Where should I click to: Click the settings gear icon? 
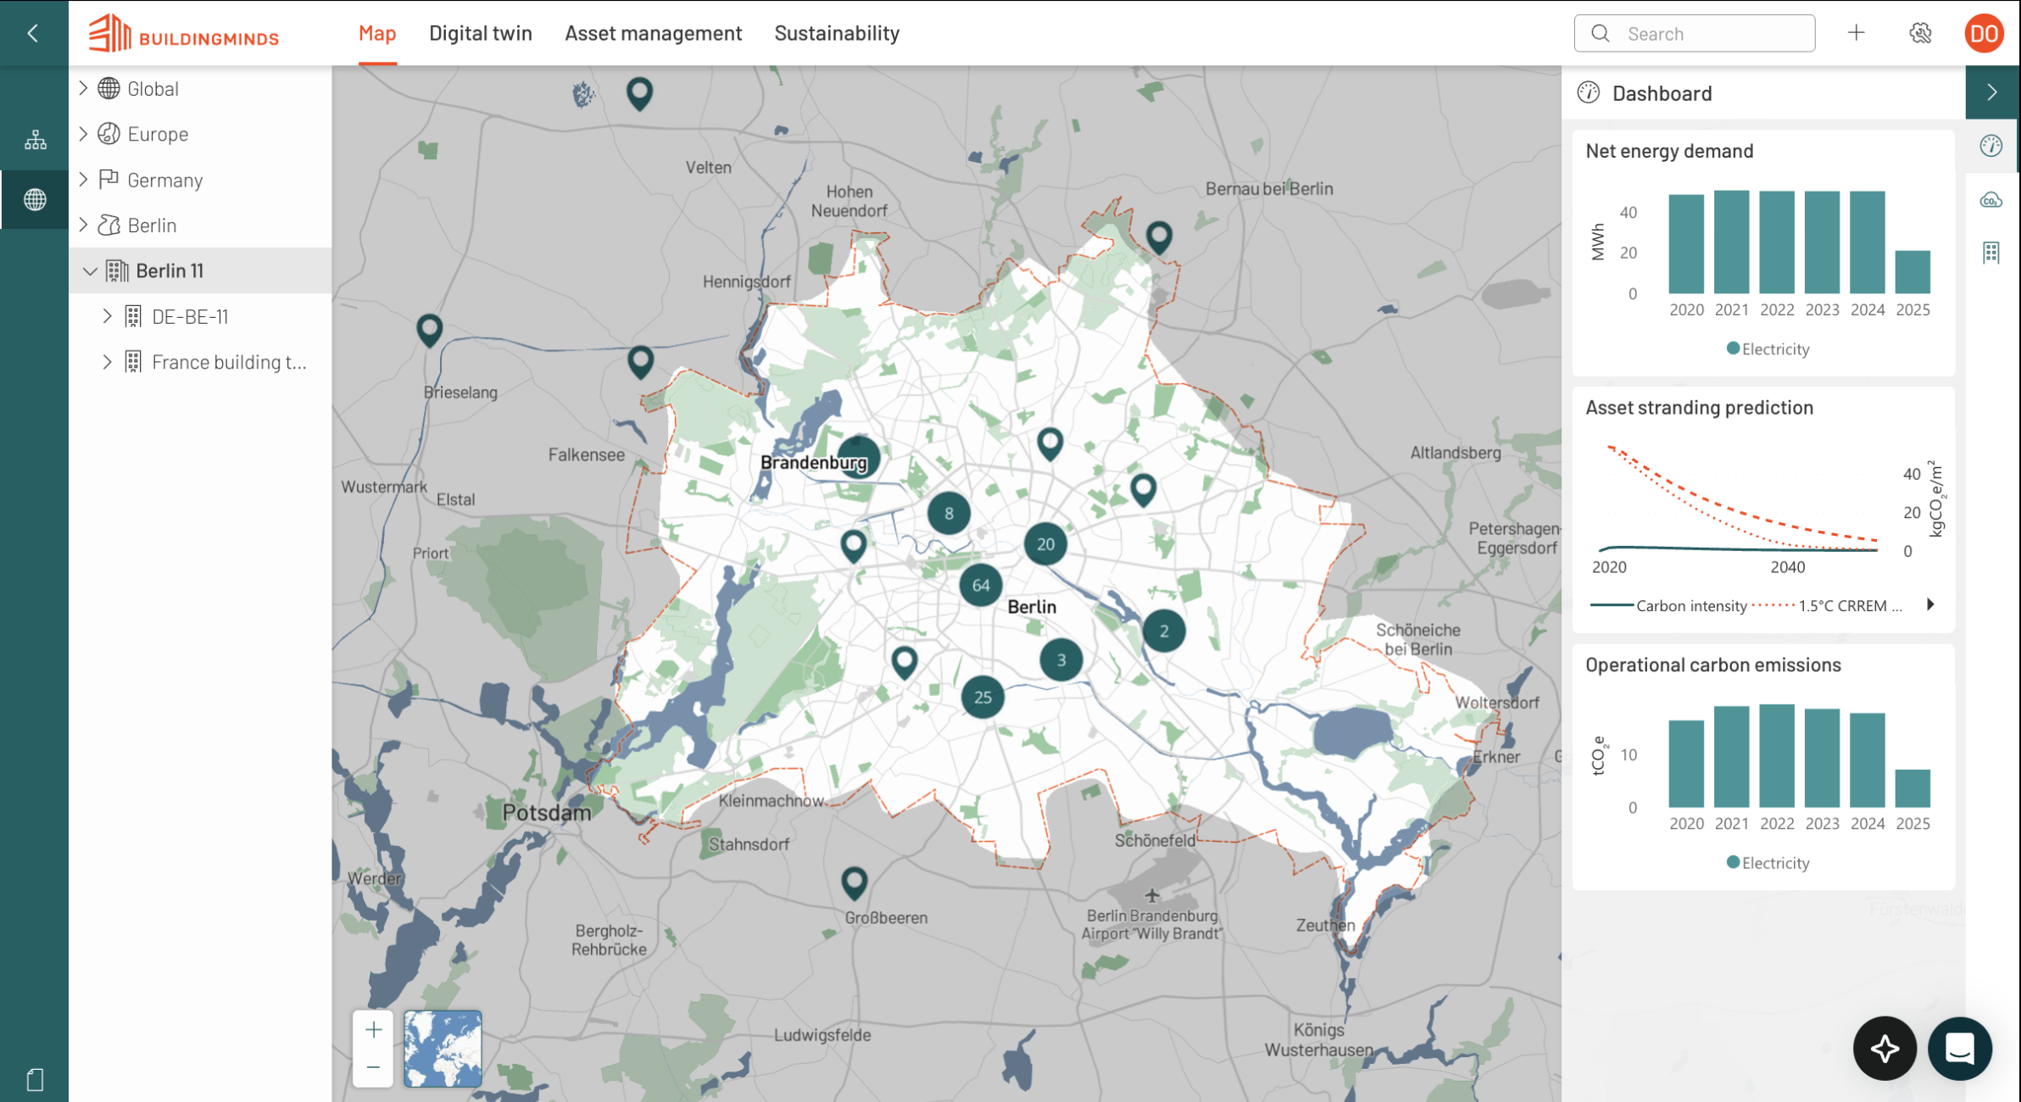tap(1920, 33)
